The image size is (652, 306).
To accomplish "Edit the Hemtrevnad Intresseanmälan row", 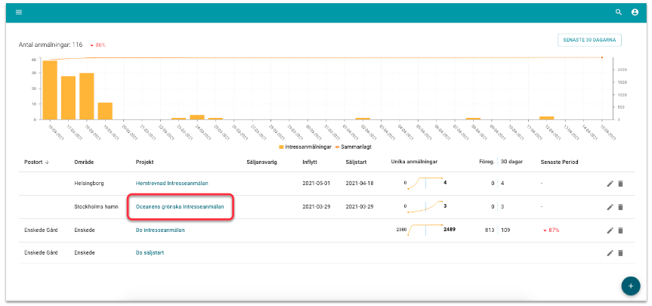I will click(610, 184).
